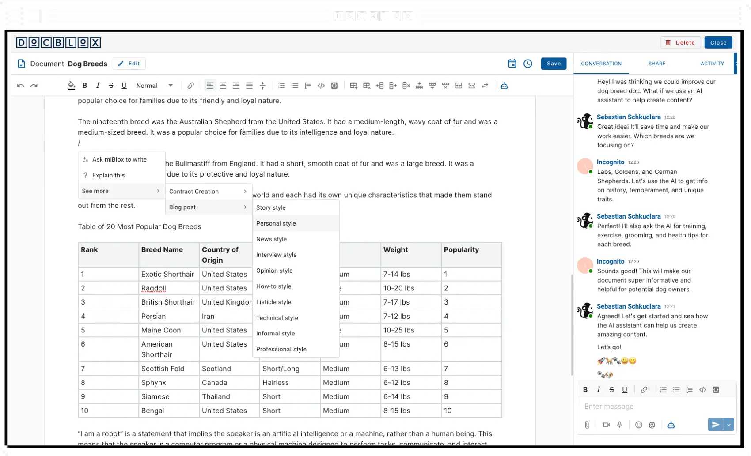Screen dimensions: 751x456
Task: Delete the table
Action: pyautogui.click(x=367, y=86)
